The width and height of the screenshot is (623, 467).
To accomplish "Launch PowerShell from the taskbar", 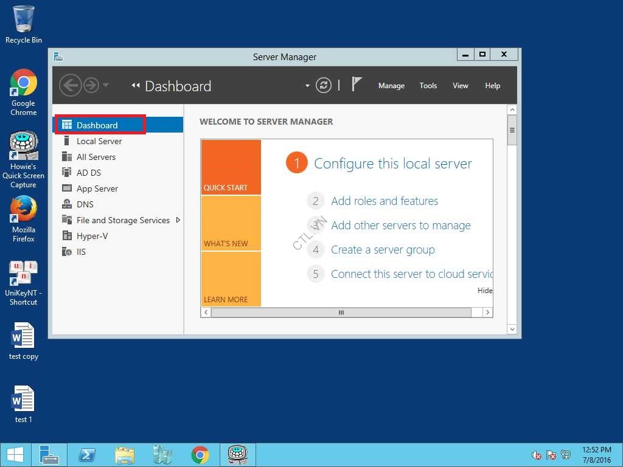I will click(x=87, y=455).
